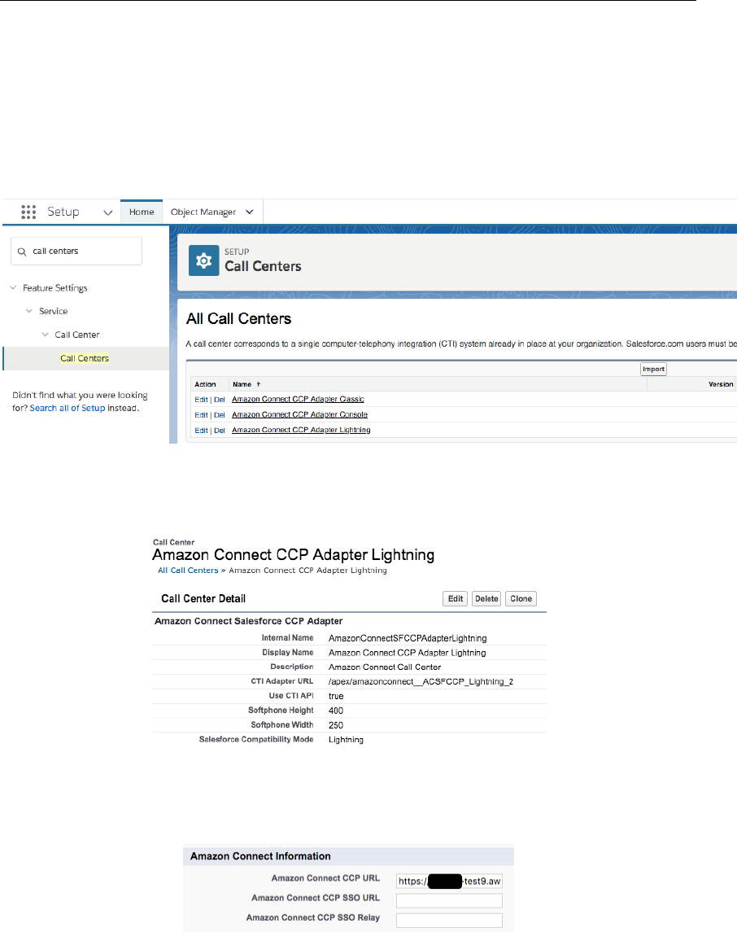
Task: Click the Amazon Connect CCP SSO Relay field
Action: 450,920
